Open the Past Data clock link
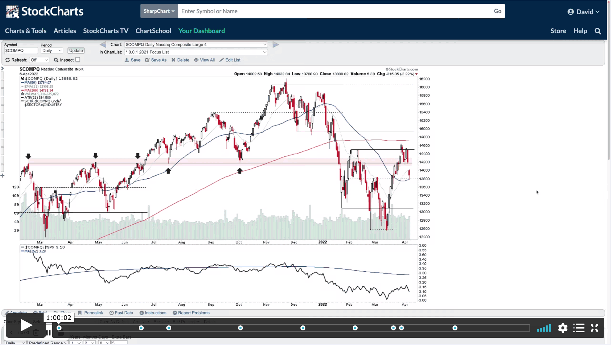The image size is (612, 348). pos(121,313)
